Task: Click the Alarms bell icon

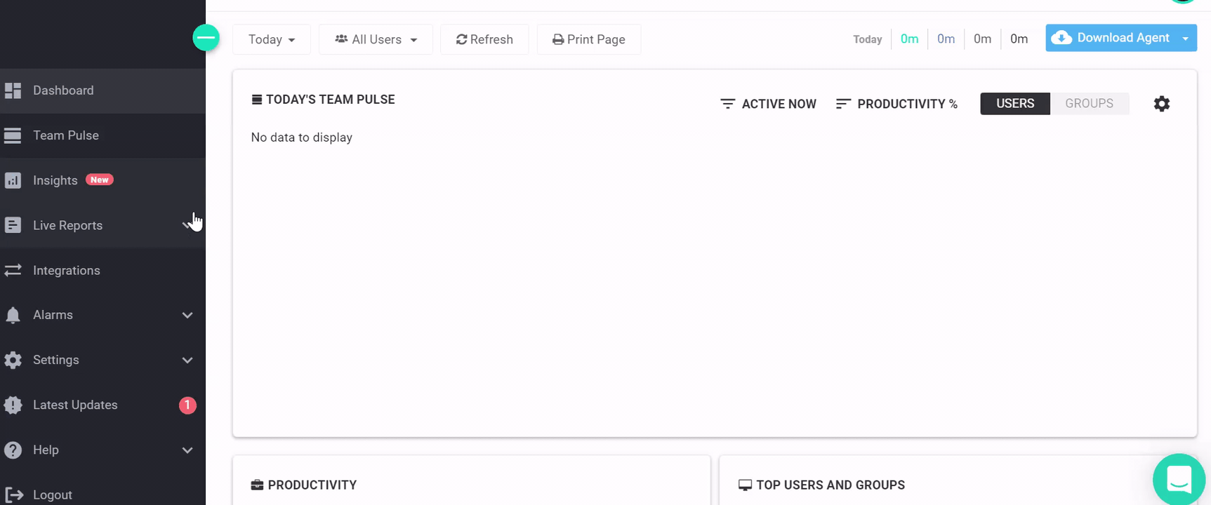Action: [13, 315]
